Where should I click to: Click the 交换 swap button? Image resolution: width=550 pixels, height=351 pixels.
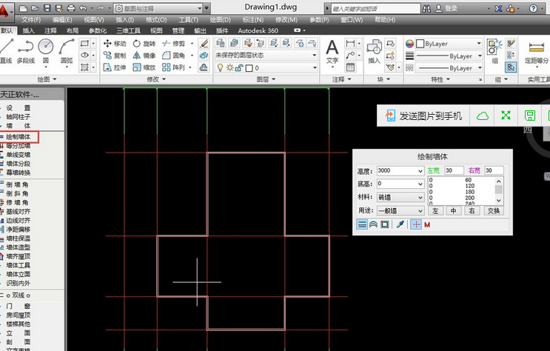(x=494, y=210)
